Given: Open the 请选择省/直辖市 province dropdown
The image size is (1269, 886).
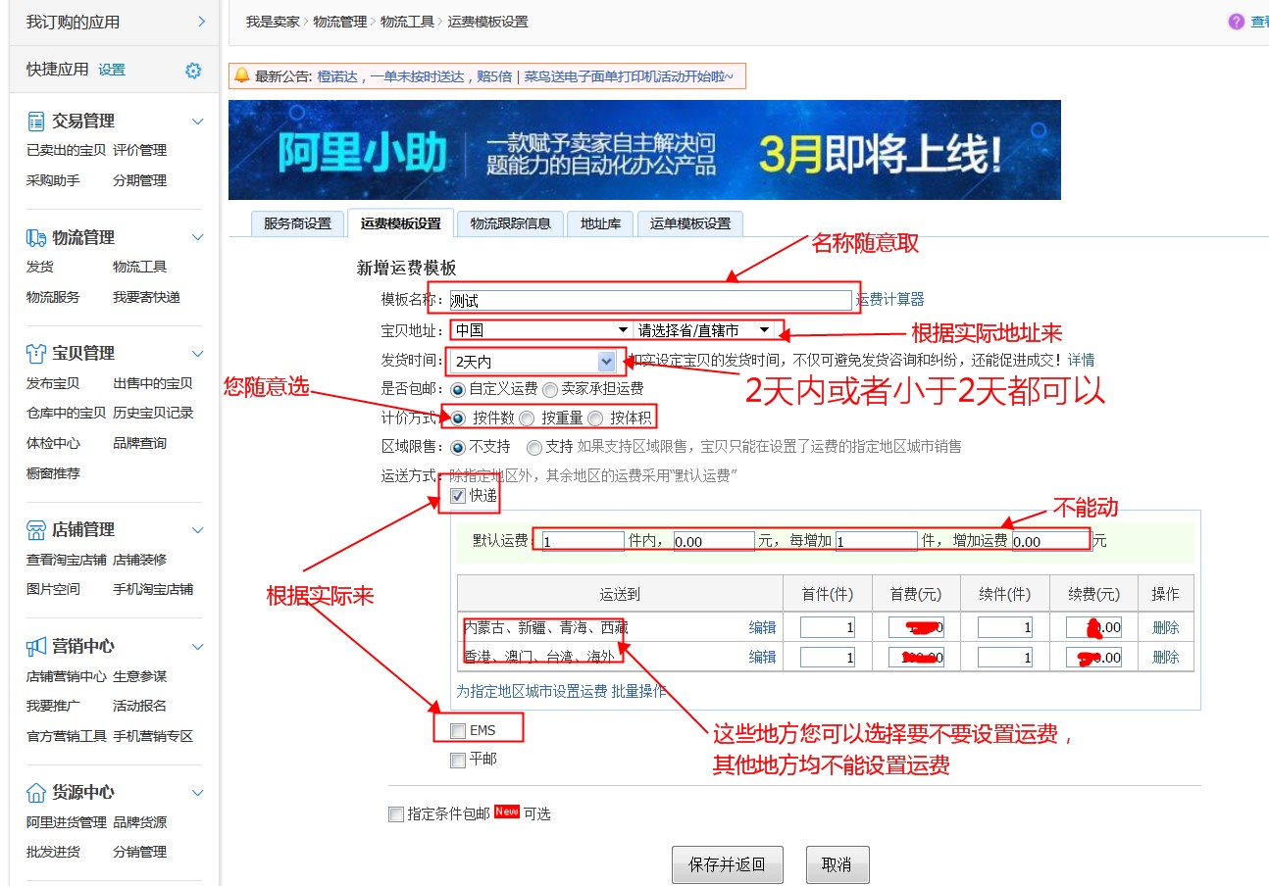Looking at the screenshot, I should [x=704, y=330].
